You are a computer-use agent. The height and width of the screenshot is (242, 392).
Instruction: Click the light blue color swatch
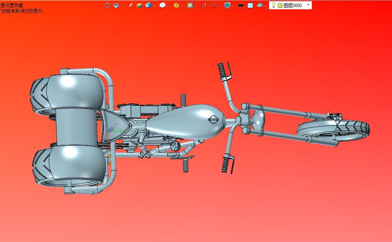(x=250, y=5)
